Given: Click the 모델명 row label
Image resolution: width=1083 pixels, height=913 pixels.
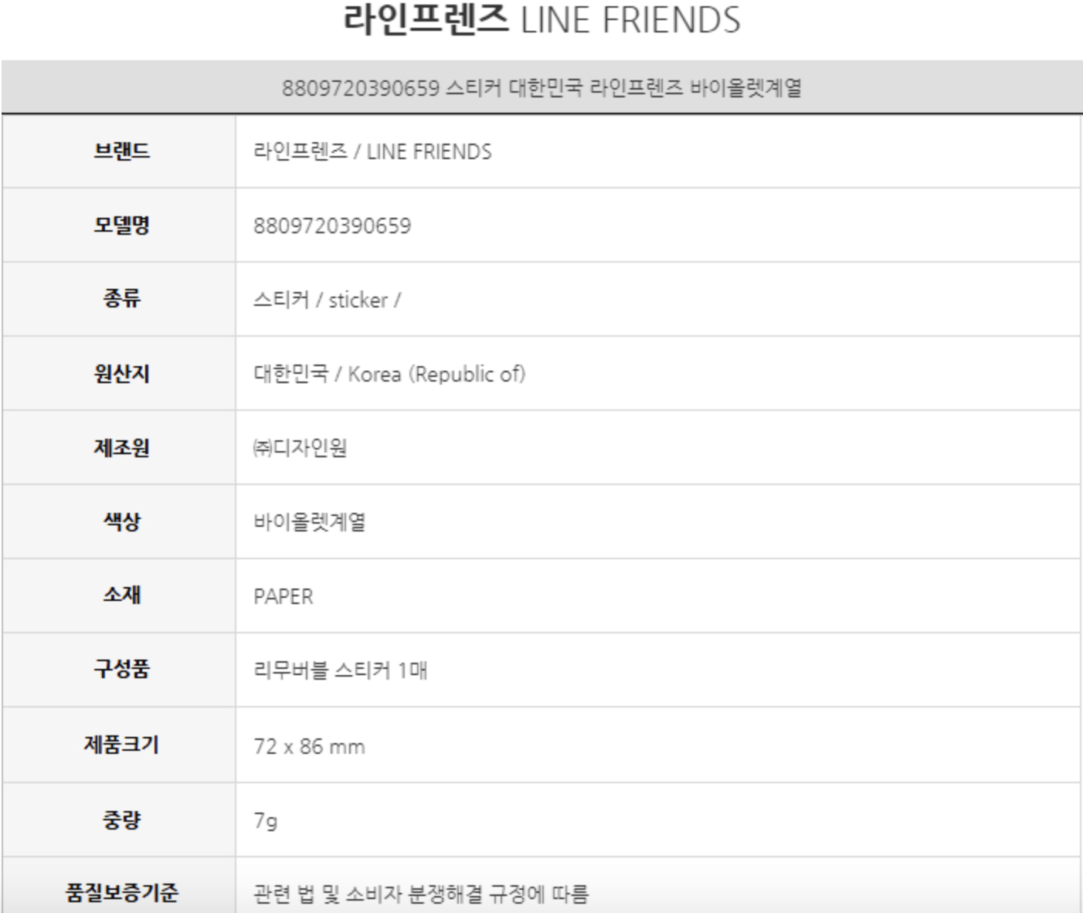Looking at the screenshot, I should pyautogui.click(x=121, y=225).
